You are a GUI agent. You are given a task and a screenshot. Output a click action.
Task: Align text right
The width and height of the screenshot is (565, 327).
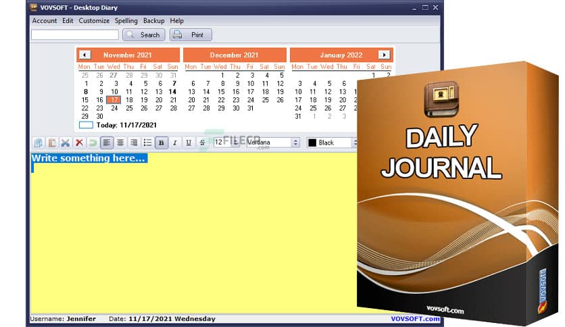[x=134, y=143]
